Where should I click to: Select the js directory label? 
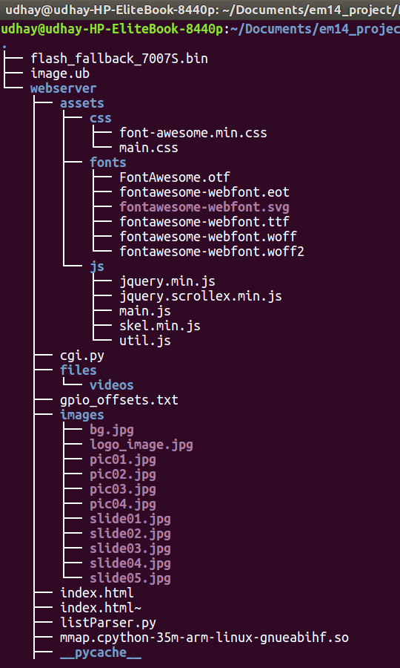pos(97,266)
